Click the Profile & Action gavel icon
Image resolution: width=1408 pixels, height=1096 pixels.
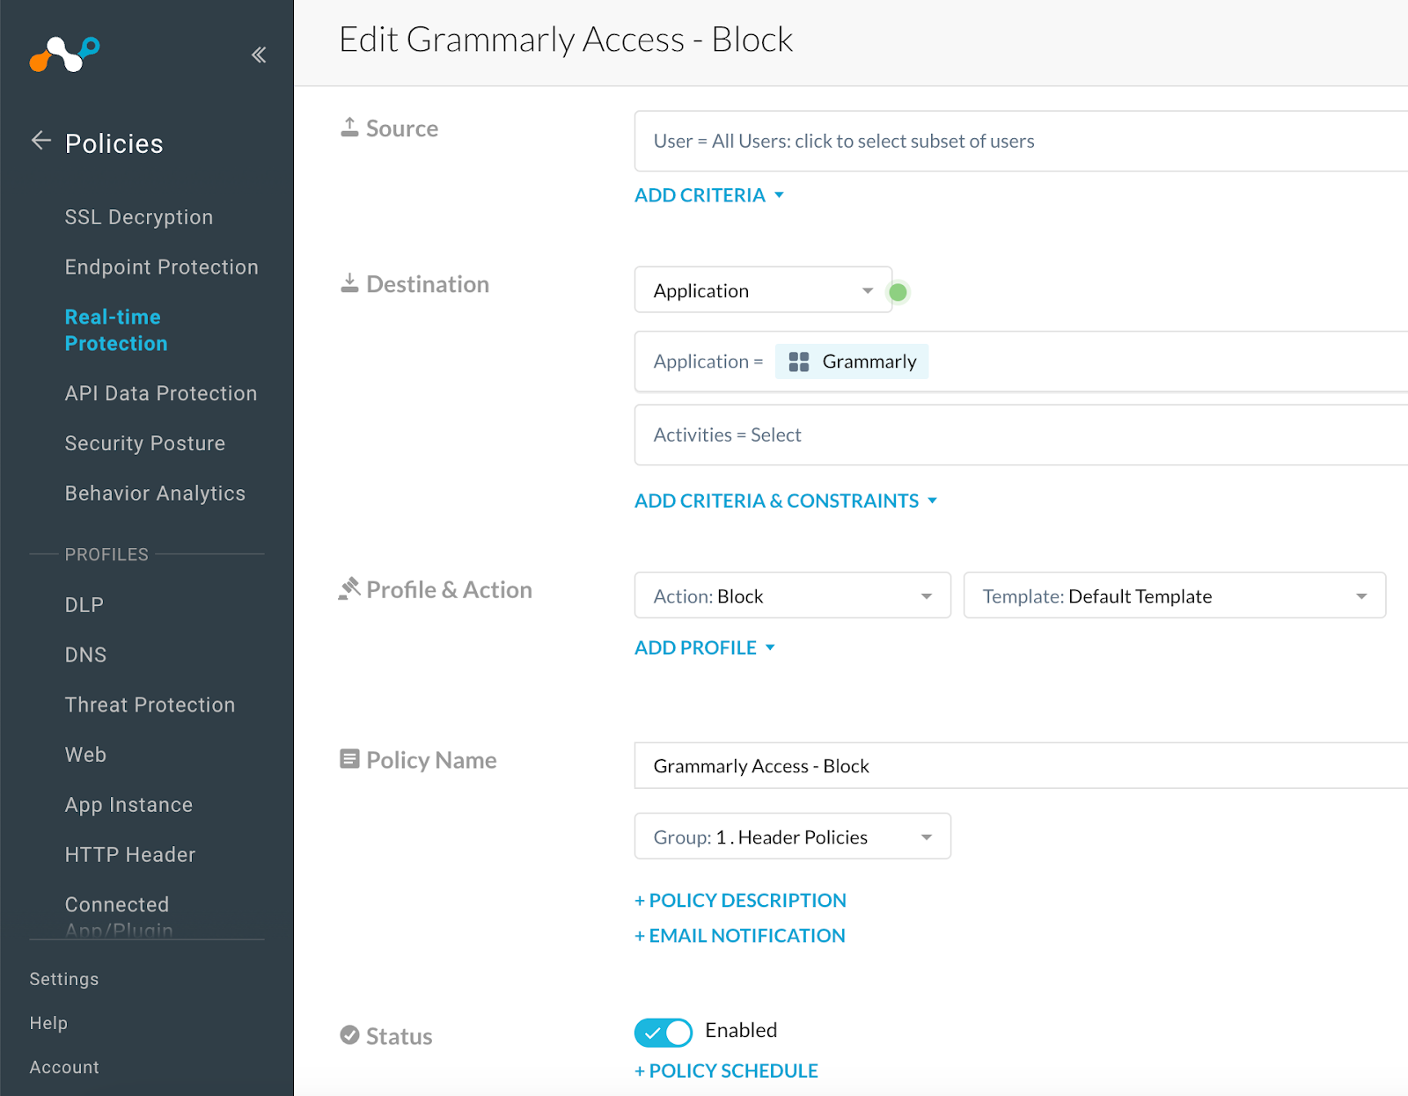[x=349, y=588]
